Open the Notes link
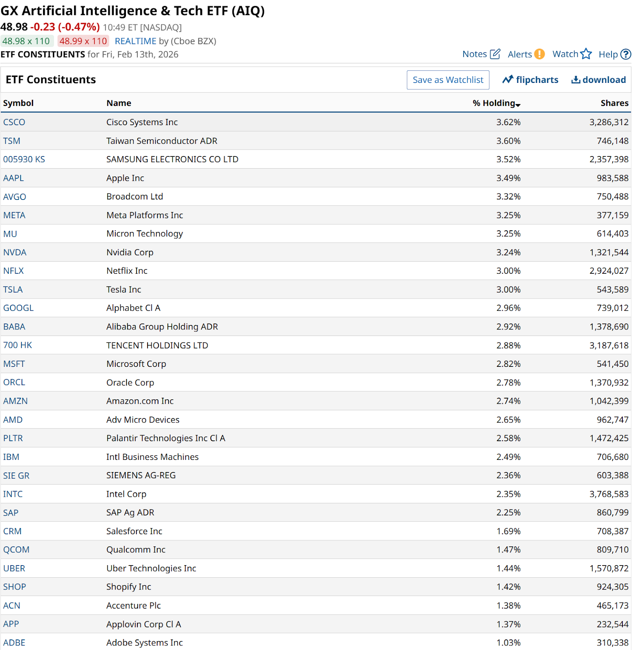The image size is (633, 650). pos(475,54)
